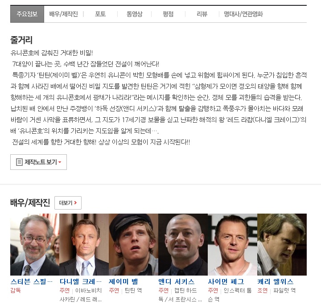Viewport: 321px width, 305px height.
Task: Open the 포토 tab
Action: 100,14
